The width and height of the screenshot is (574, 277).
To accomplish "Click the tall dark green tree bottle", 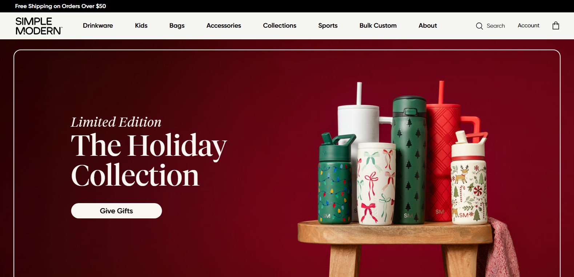I will (409, 160).
